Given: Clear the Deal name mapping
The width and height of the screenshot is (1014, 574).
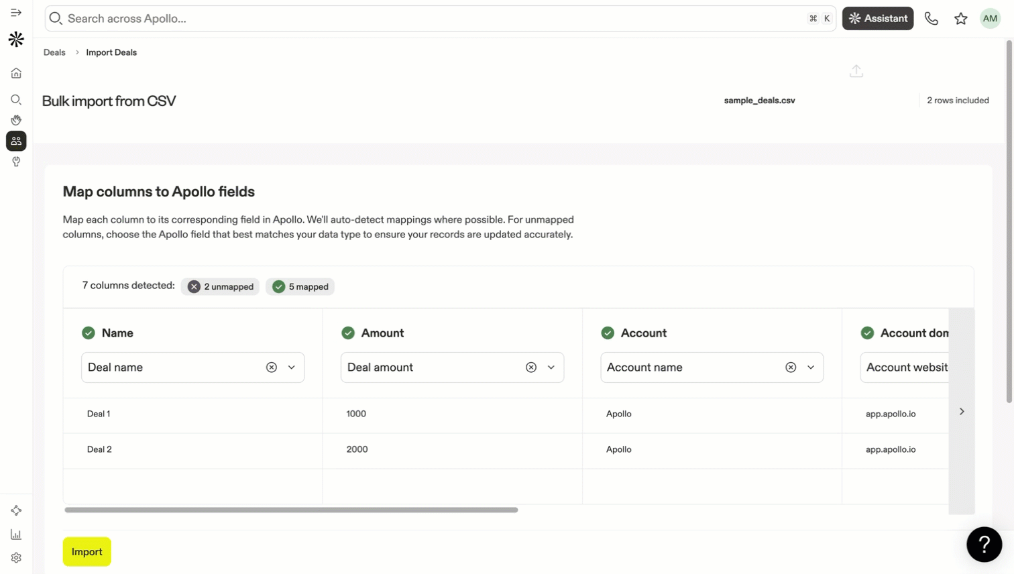Looking at the screenshot, I should (272, 367).
